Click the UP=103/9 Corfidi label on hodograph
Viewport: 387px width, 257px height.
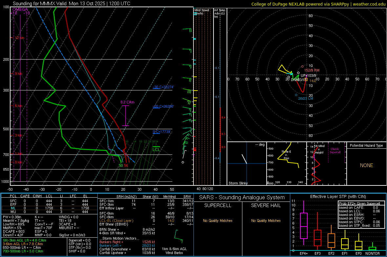[308, 75]
